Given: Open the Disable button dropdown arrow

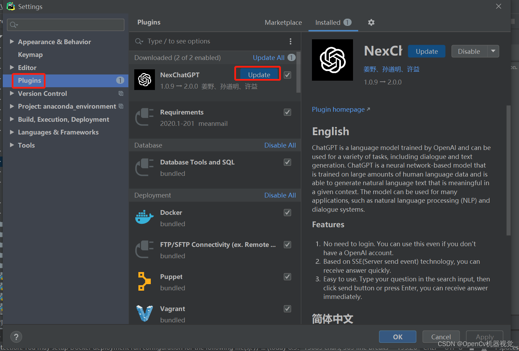Looking at the screenshot, I should pos(493,51).
